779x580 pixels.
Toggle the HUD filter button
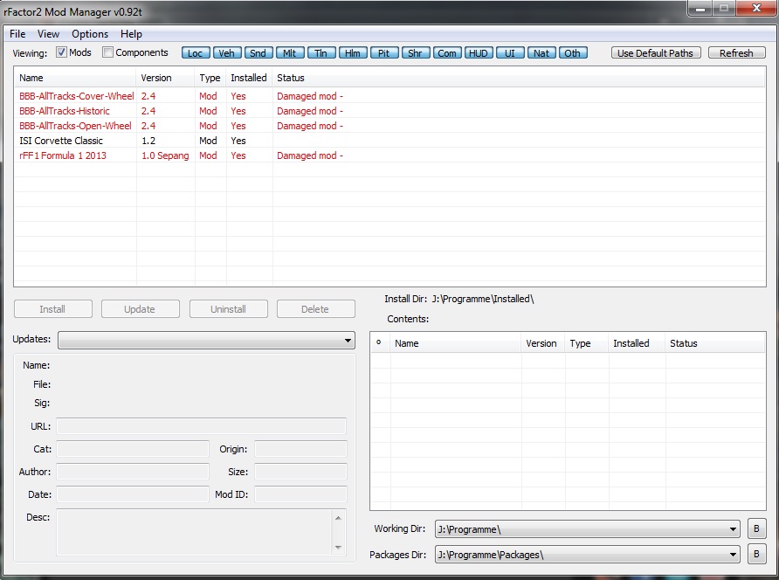pyautogui.click(x=479, y=53)
